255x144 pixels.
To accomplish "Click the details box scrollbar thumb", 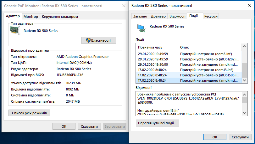I will (244, 100).
